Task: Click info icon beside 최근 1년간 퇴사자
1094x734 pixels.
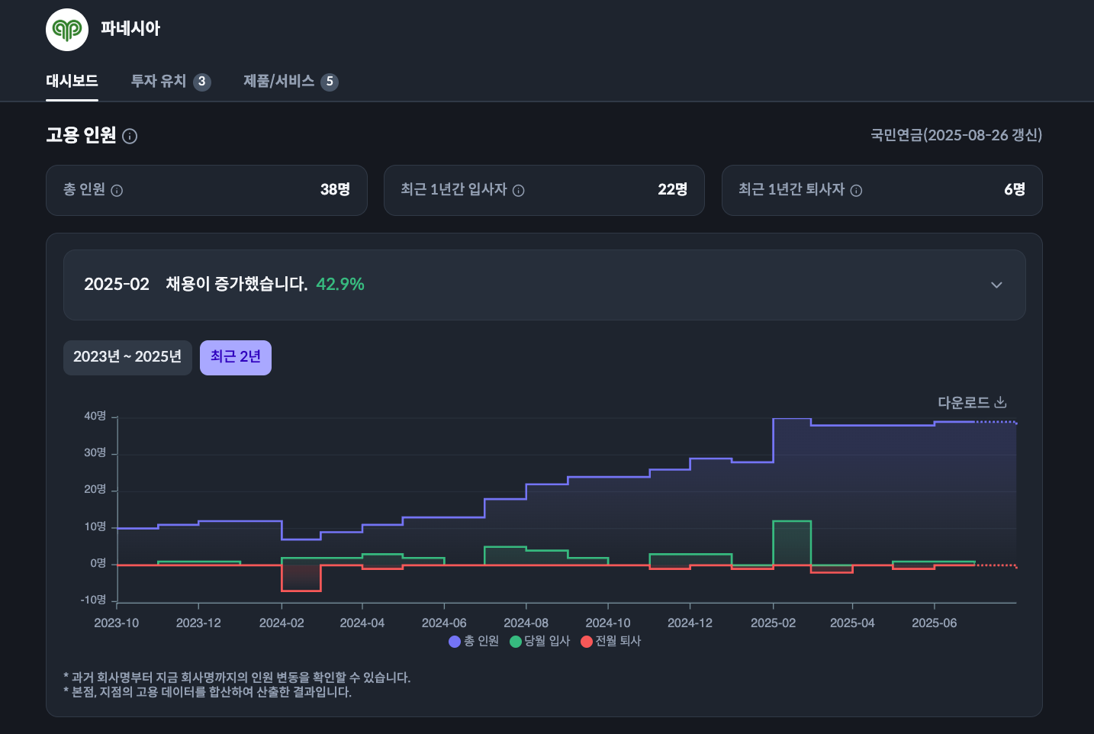Action: (x=856, y=191)
